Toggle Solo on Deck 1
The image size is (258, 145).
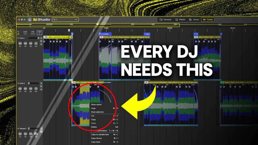point(41,38)
